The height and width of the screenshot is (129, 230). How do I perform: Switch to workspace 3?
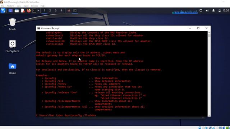[x=56, y=10]
